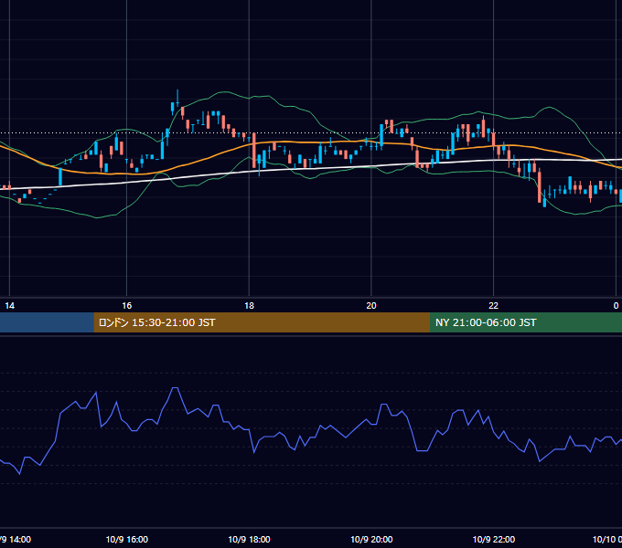Select the ロンドン 15:30-21:00 JST session bar
The height and width of the screenshot is (548, 622).
coord(262,322)
